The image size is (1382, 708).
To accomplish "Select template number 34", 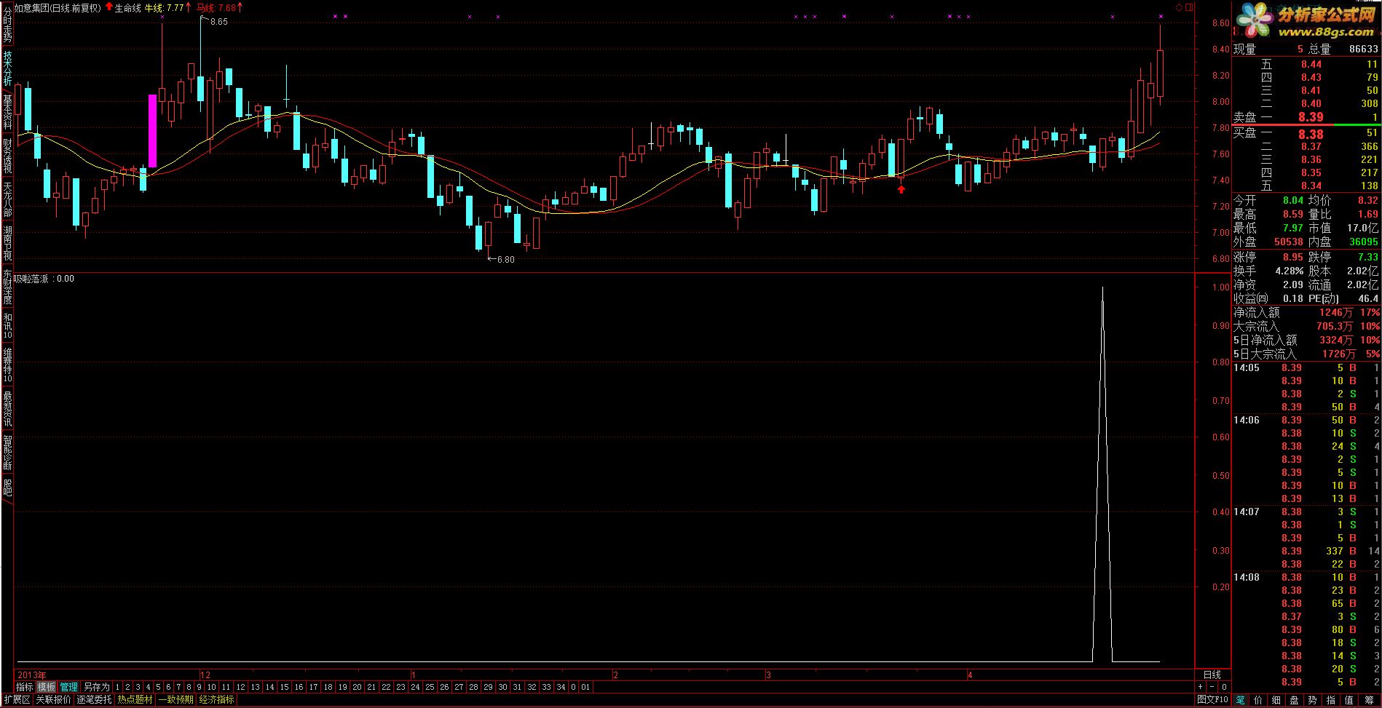I will [561, 687].
